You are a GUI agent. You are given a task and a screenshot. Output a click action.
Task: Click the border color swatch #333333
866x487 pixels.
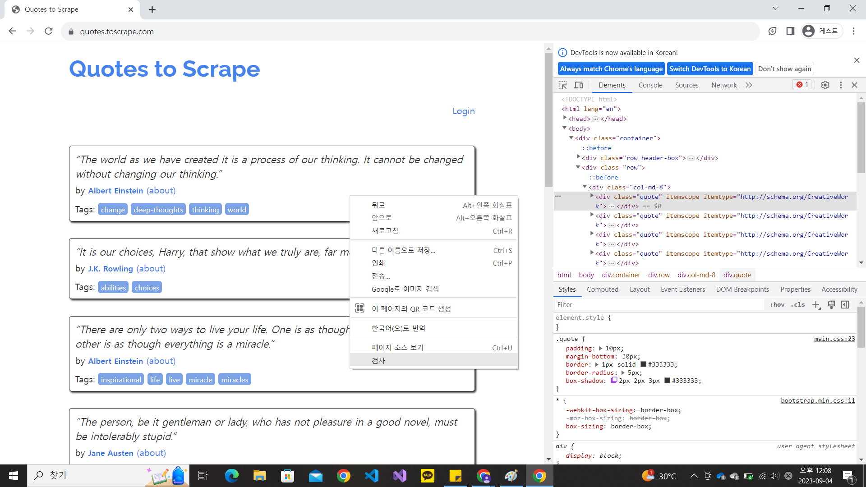[644, 364]
